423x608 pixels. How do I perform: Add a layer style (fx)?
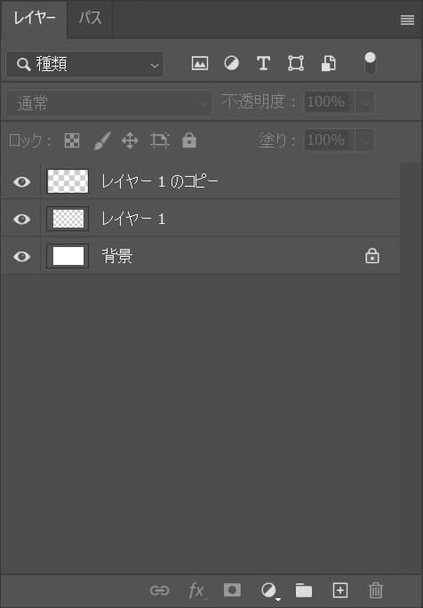pyautogui.click(x=197, y=591)
